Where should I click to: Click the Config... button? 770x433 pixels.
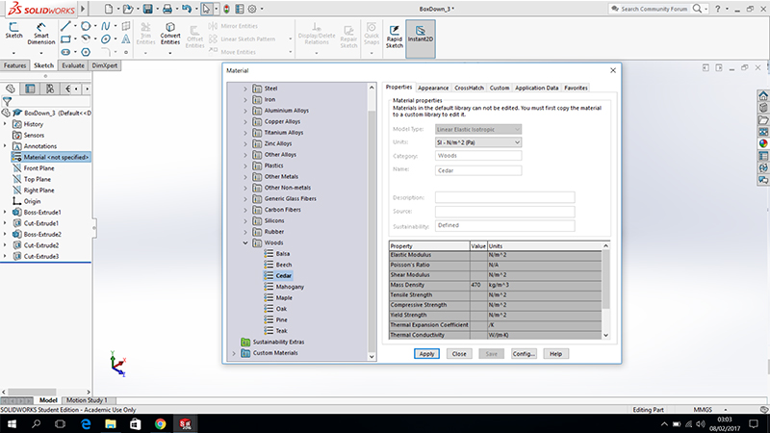(x=524, y=354)
